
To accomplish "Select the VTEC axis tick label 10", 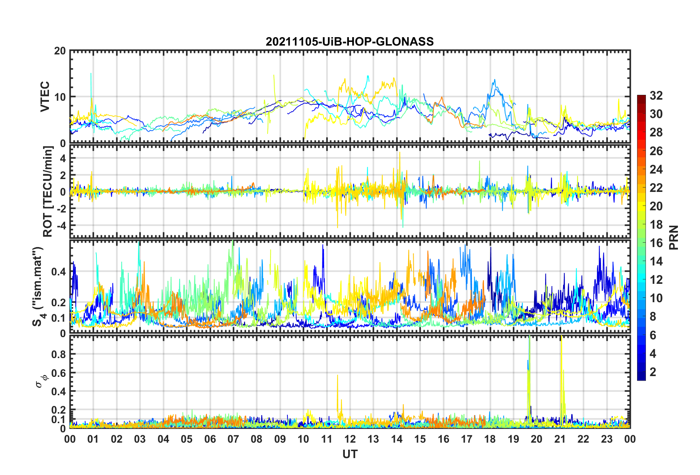I will pyautogui.click(x=60, y=97).
